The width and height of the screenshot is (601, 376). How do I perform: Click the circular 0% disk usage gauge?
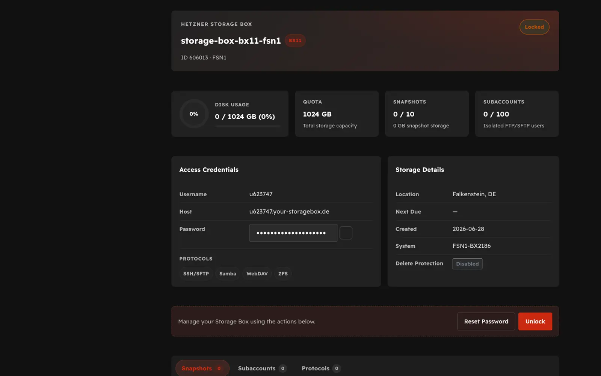tap(194, 114)
